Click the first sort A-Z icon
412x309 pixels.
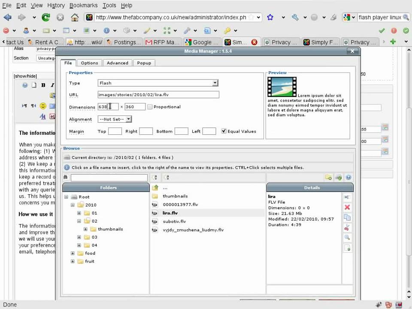point(154,177)
